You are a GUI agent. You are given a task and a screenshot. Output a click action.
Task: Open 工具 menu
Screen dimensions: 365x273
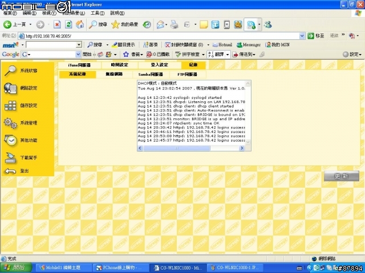click(98, 13)
